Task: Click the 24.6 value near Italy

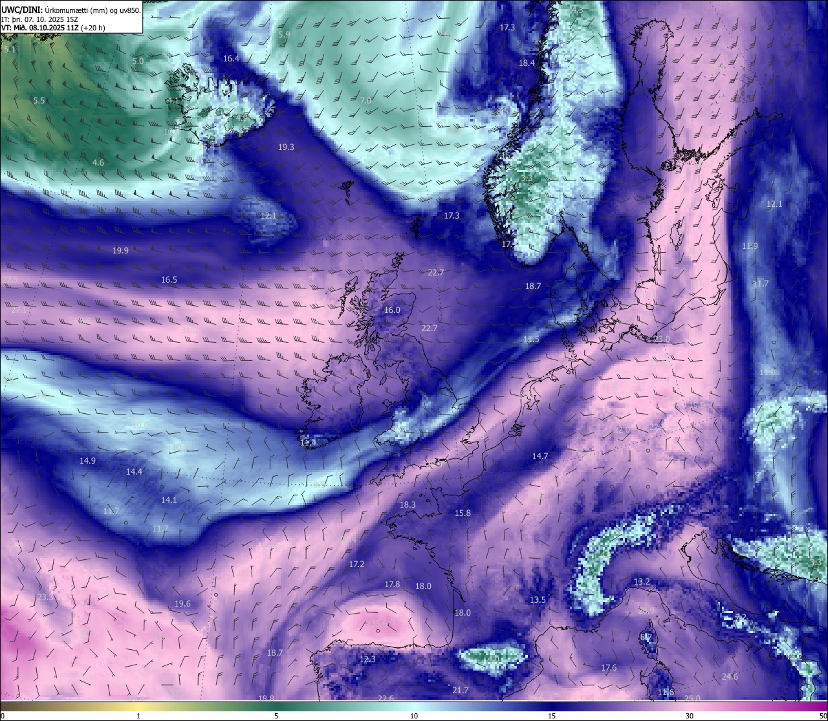Action: (x=730, y=676)
